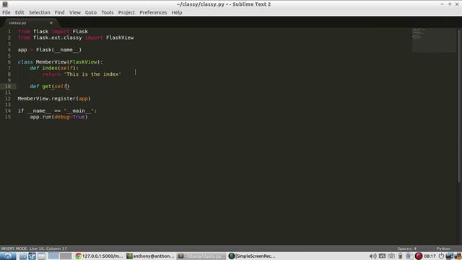Open the Preferences menu

click(153, 12)
